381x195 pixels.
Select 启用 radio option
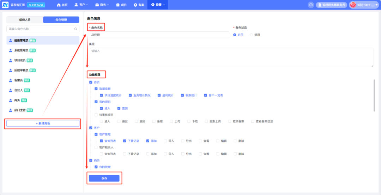click(238, 35)
